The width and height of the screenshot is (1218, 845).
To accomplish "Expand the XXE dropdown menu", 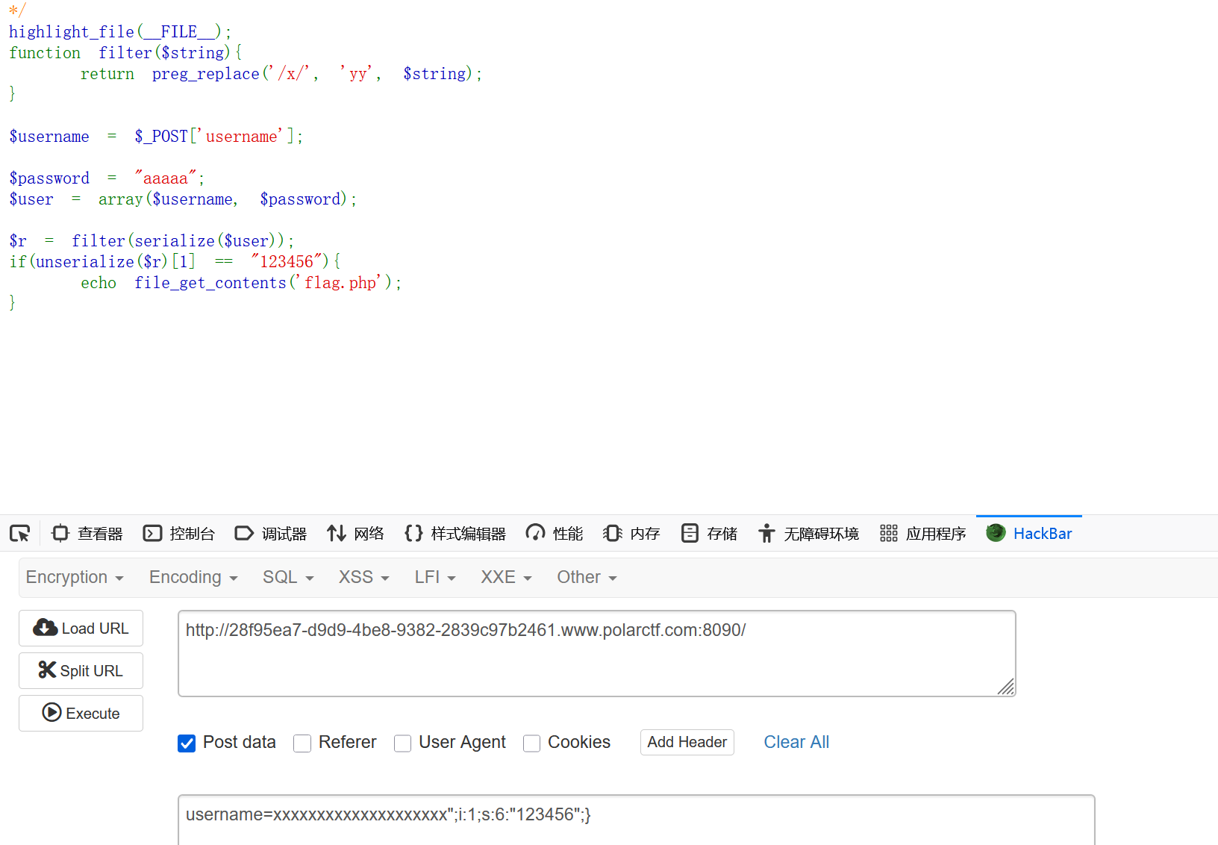I will click(x=506, y=577).
